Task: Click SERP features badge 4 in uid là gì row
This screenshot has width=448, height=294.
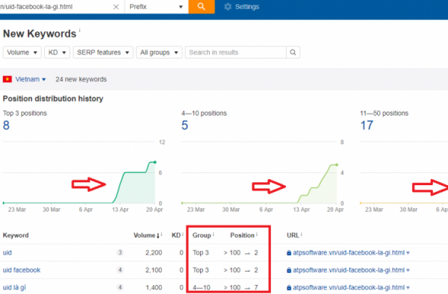Action: pos(120,287)
